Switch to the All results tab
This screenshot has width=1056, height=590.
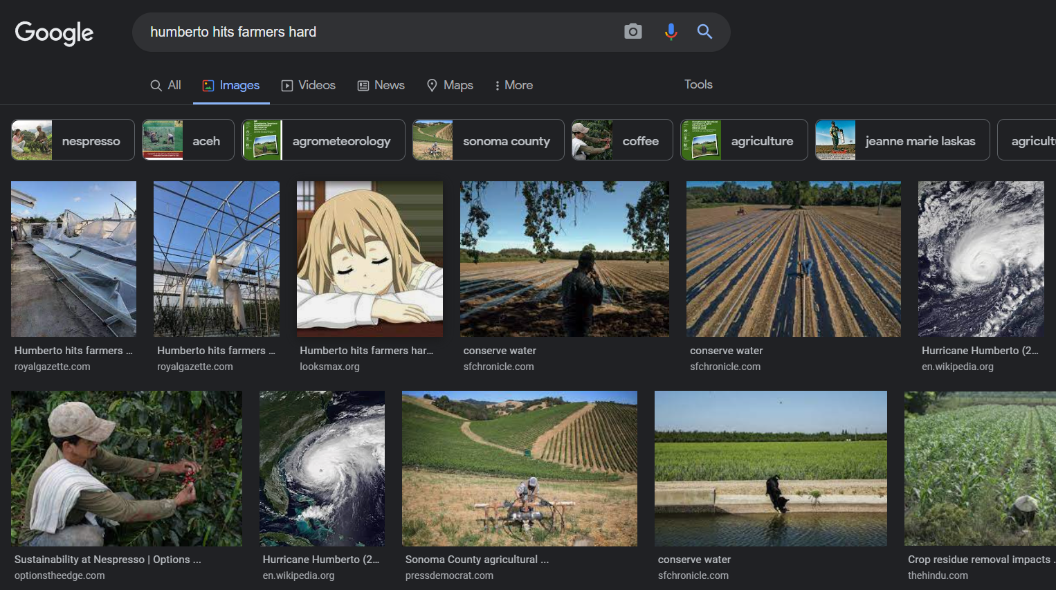click(166, 85)
